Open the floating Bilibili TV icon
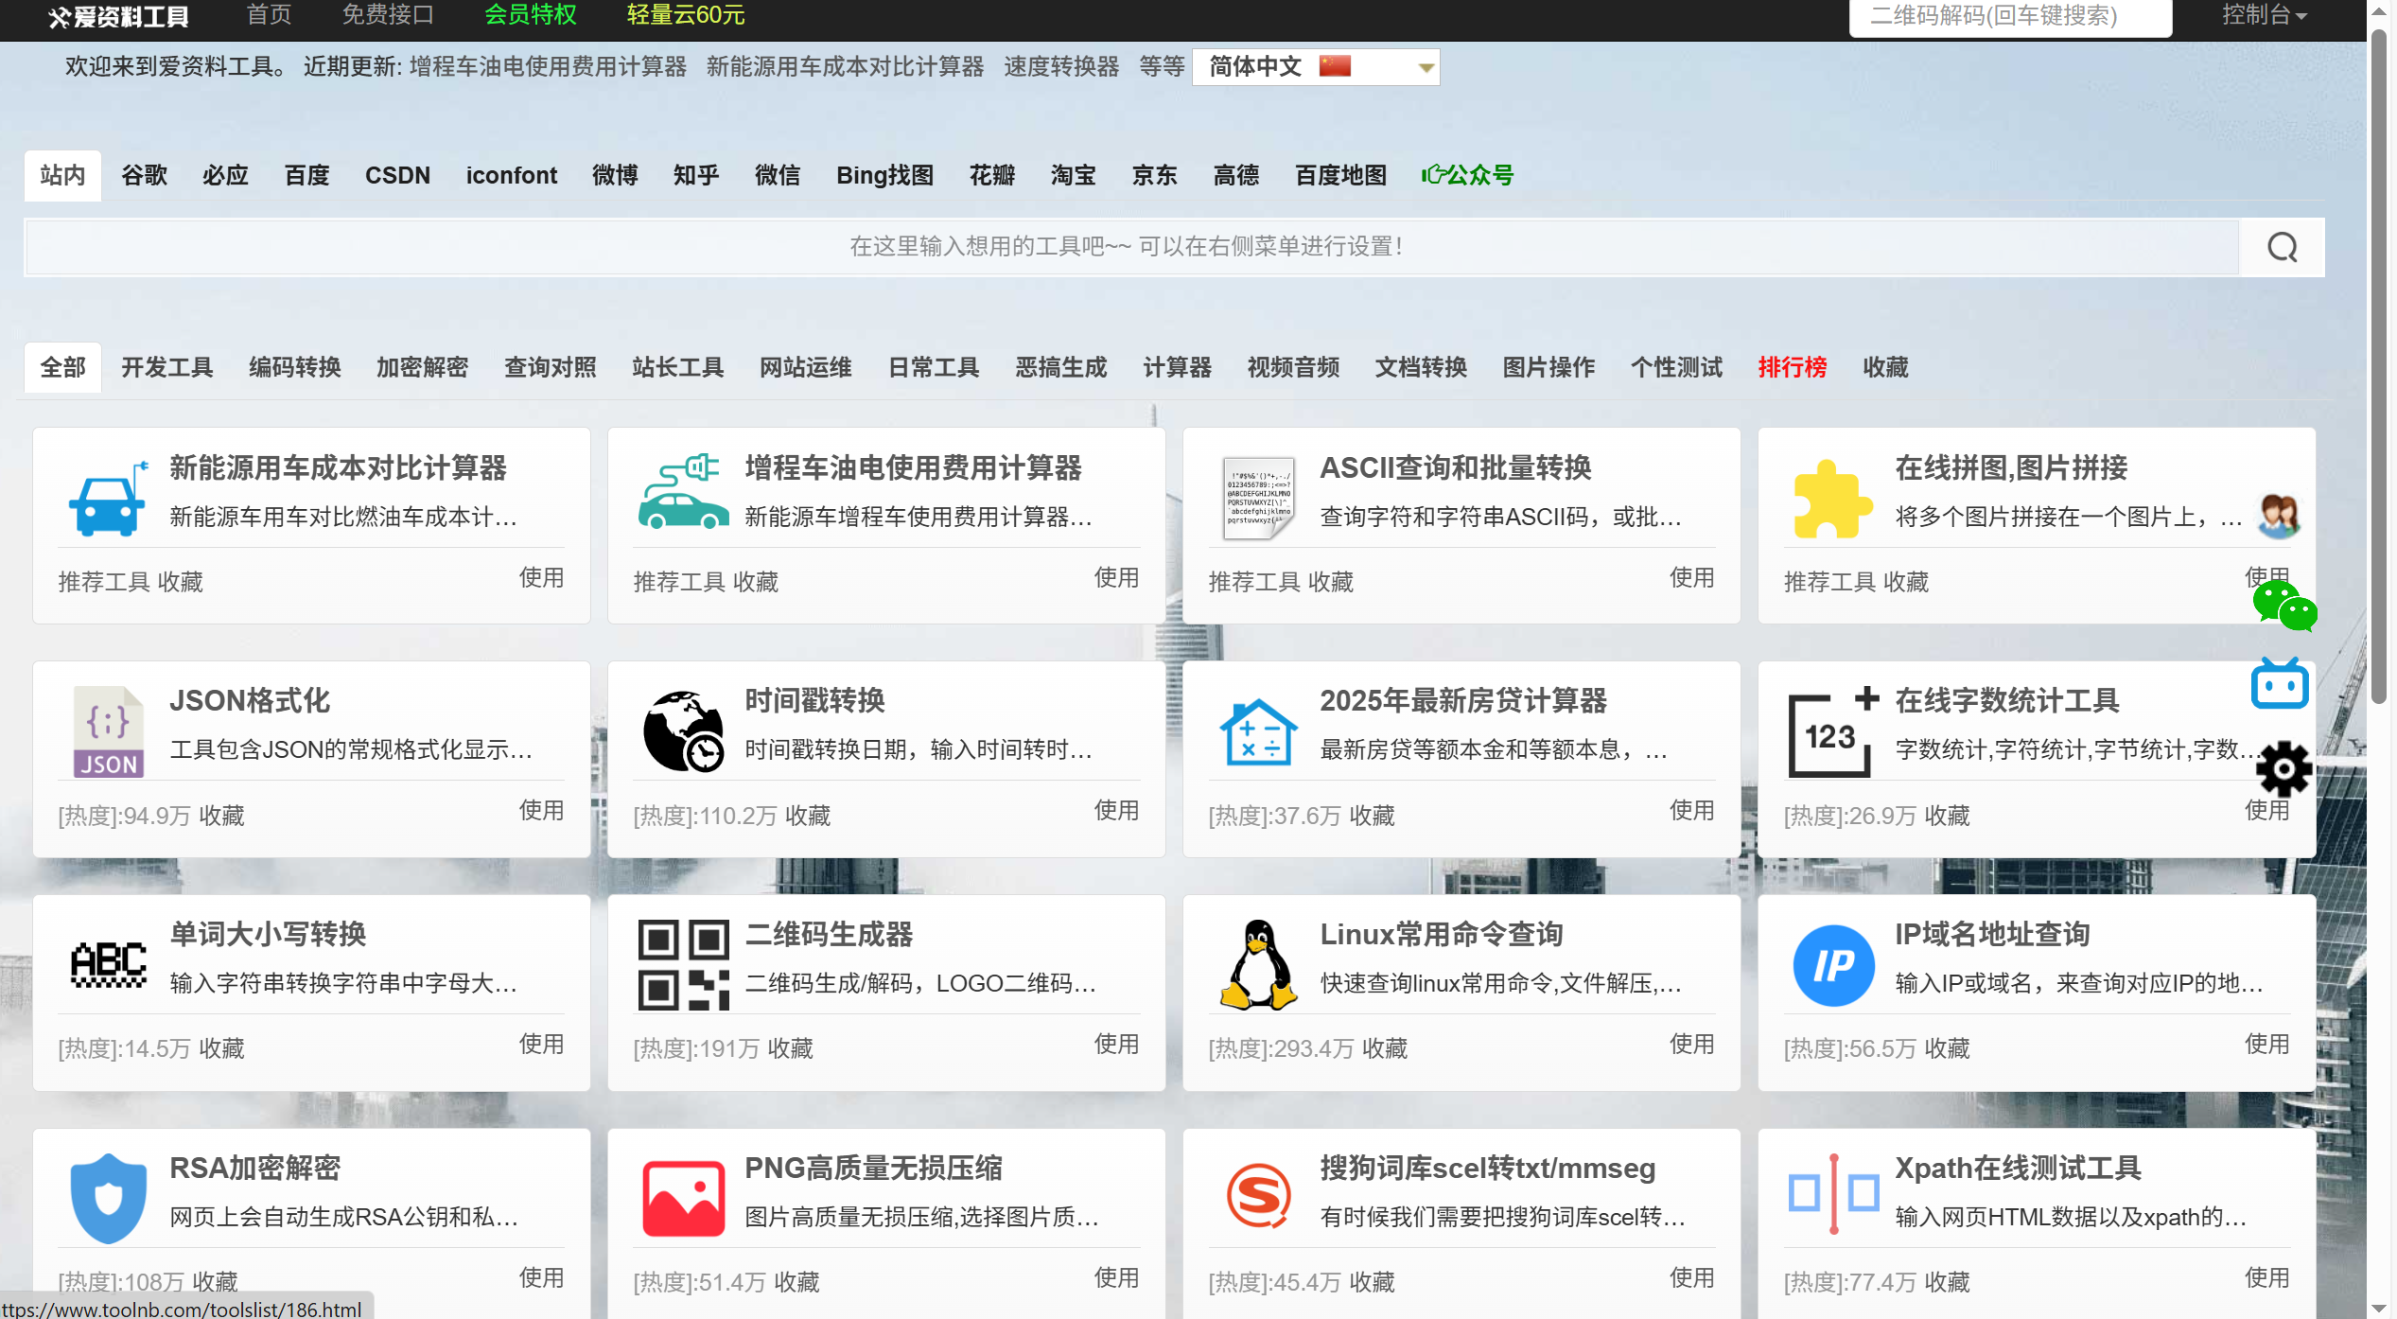Viewport: 2397px width, 1319px height. tap(2280, 683)
